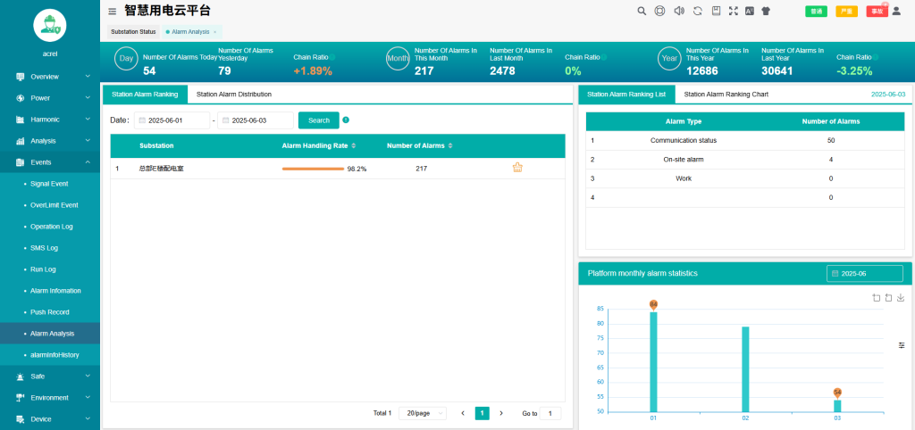The height and width of the screenshot is (430, 915).
Task: Open Alarm Infomation in the sidebar
Action: click(x=50, y=291)
